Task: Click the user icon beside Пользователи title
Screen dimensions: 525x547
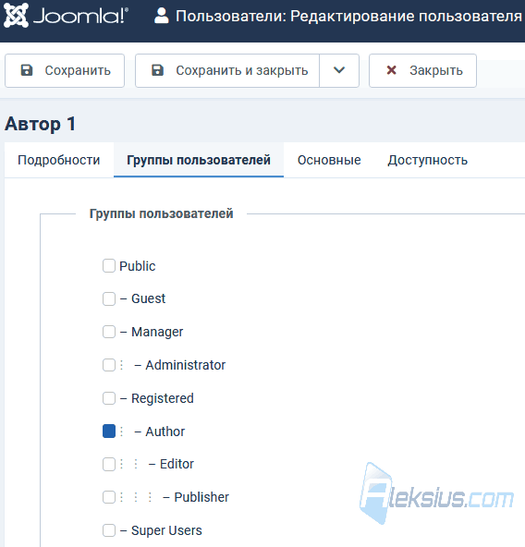Action: (161, 16)
